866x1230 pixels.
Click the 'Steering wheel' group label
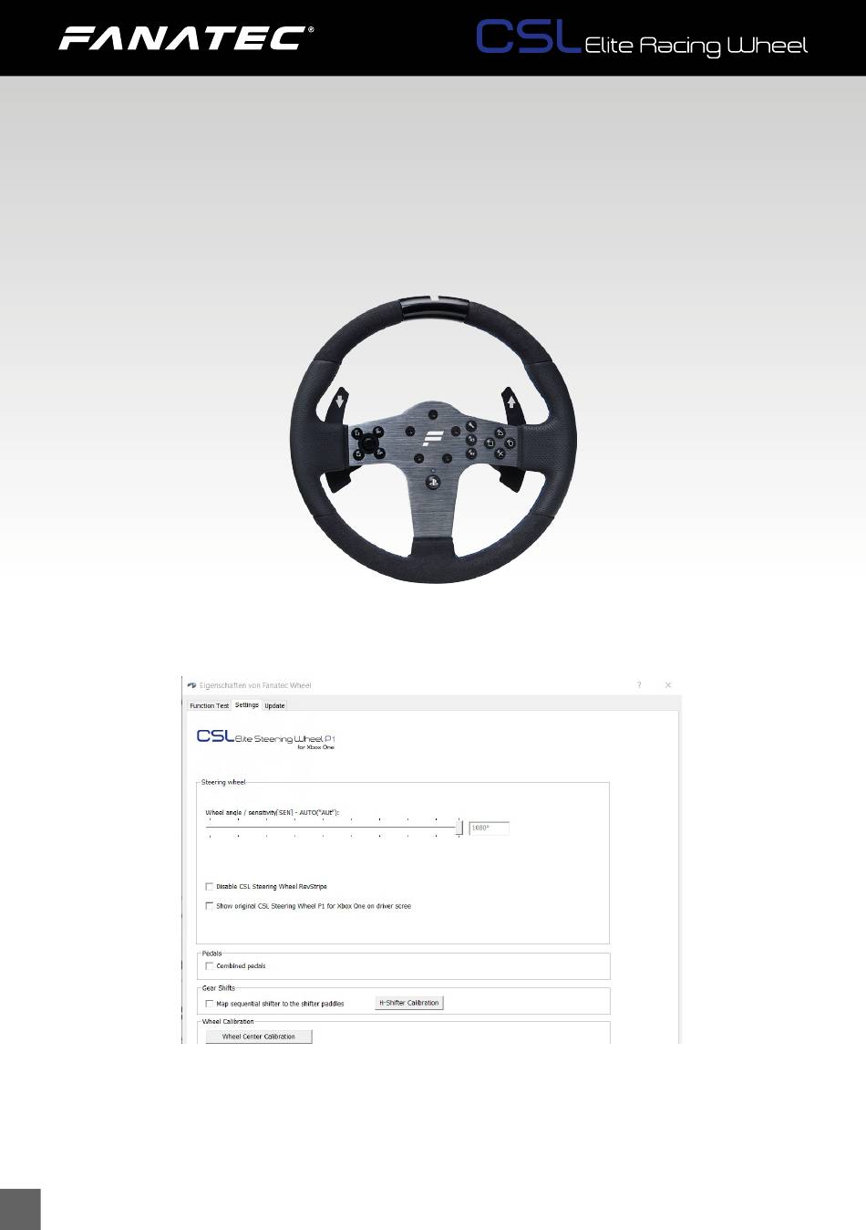click(x=223, y=782)
